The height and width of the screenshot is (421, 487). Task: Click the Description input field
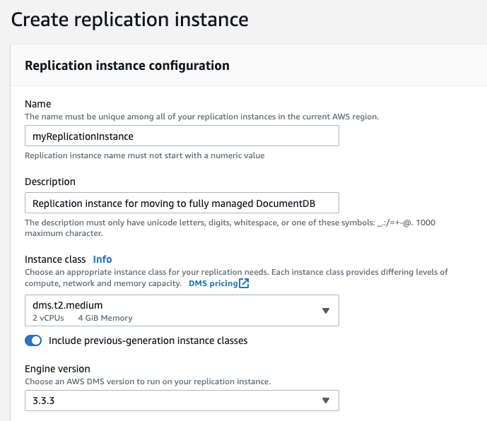click(x=182, y=203)
